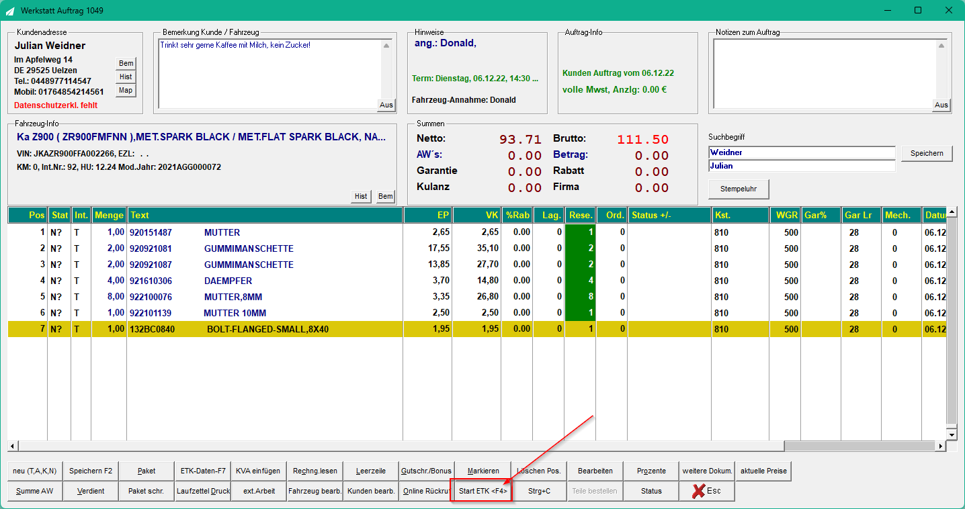Edit vehicle with Fahrzeug bearb.

[315, 491]
